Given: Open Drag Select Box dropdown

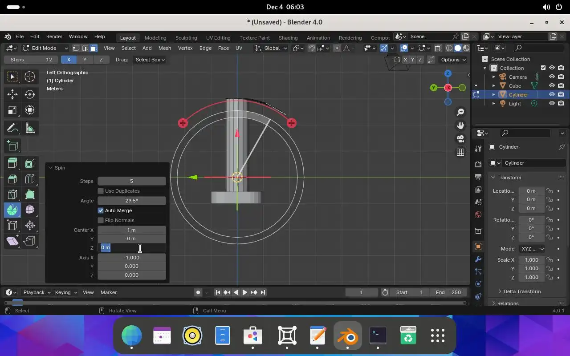Looking at the screenshot, I should [x=150, y=60].
